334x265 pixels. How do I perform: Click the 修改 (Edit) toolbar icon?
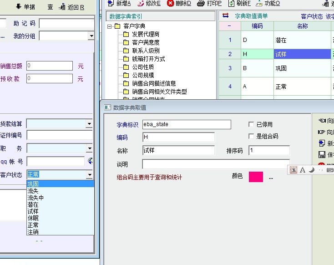[x=140, y=4]
